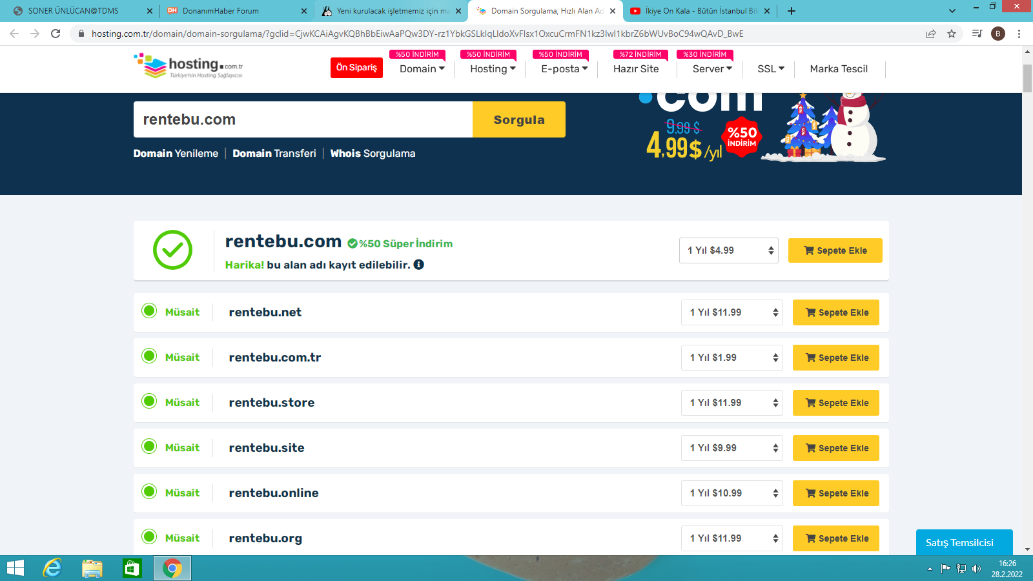
Task: Switch to the 'Yeni kurulacak işletmemiz' tab
Action: point(391,11)
